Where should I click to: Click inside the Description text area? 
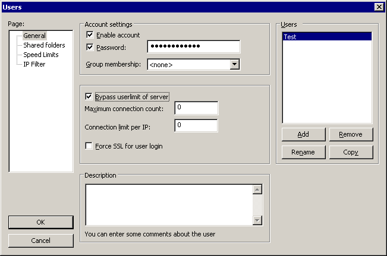point(169,204)
